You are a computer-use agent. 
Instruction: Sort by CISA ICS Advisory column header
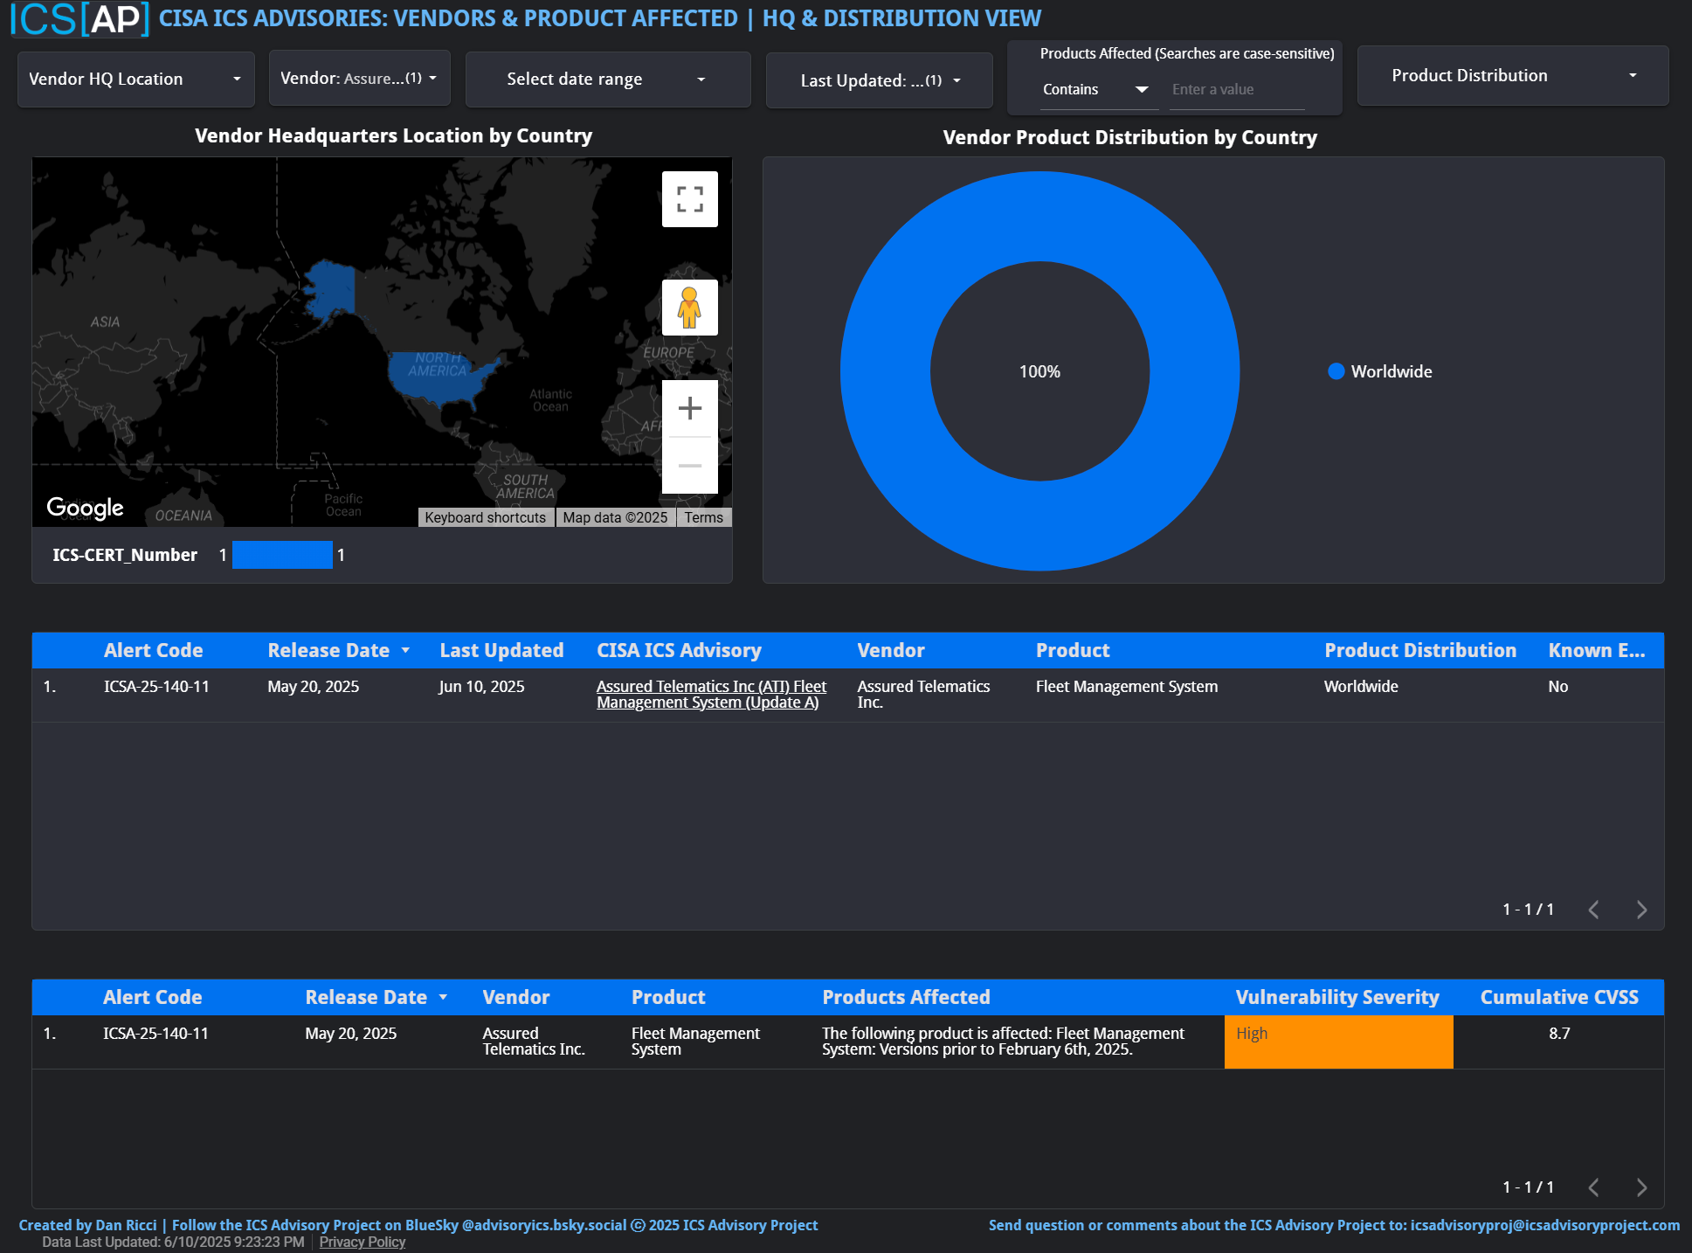tap(679, 650)
